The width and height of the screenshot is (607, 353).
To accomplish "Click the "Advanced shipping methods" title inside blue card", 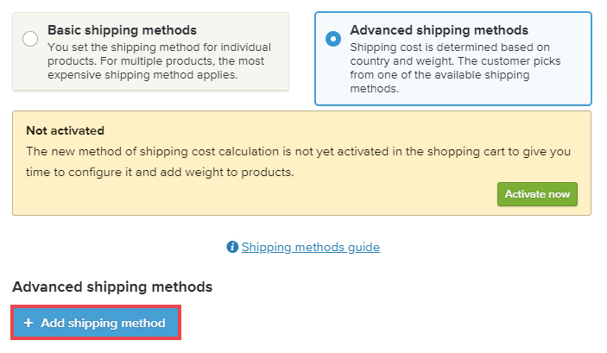I will pyautogui.click(x=439, y=30).
